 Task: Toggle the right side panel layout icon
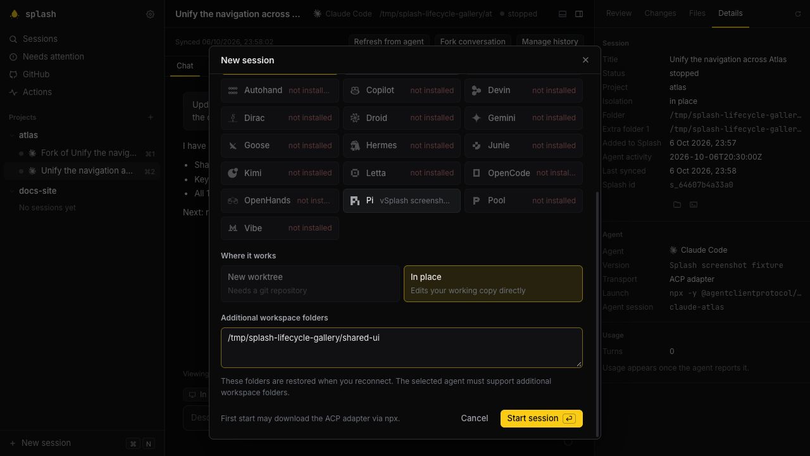pos(579,14)
